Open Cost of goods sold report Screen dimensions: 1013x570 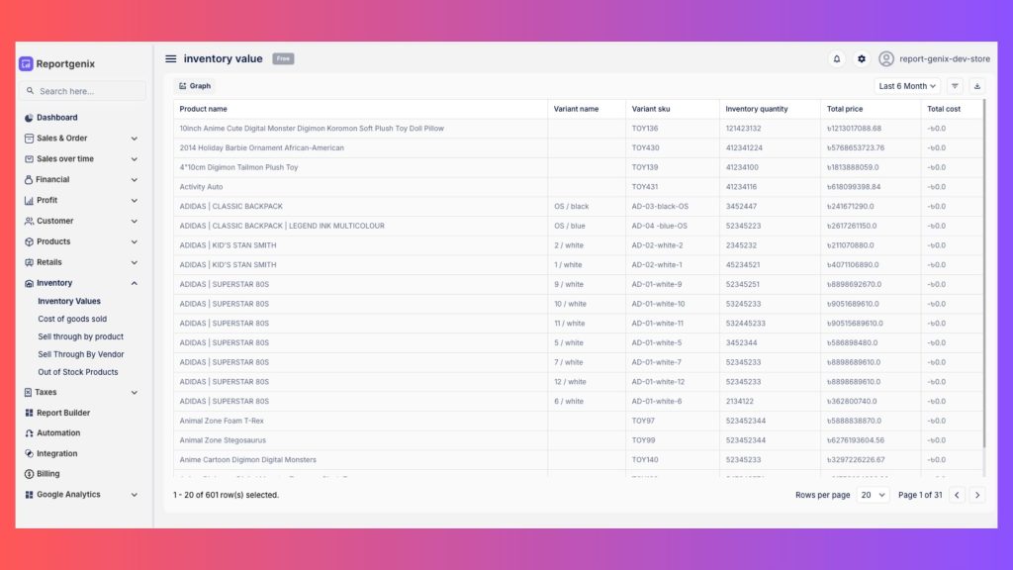72,319
